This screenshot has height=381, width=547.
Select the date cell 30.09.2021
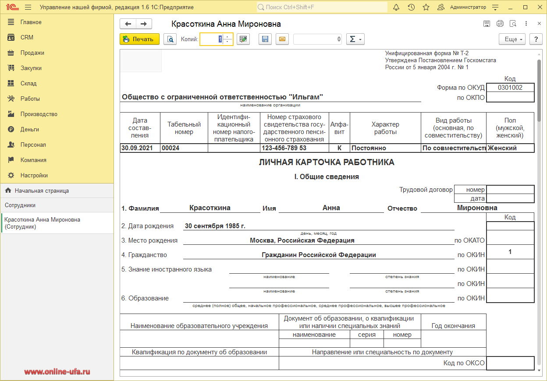point(140,148)
